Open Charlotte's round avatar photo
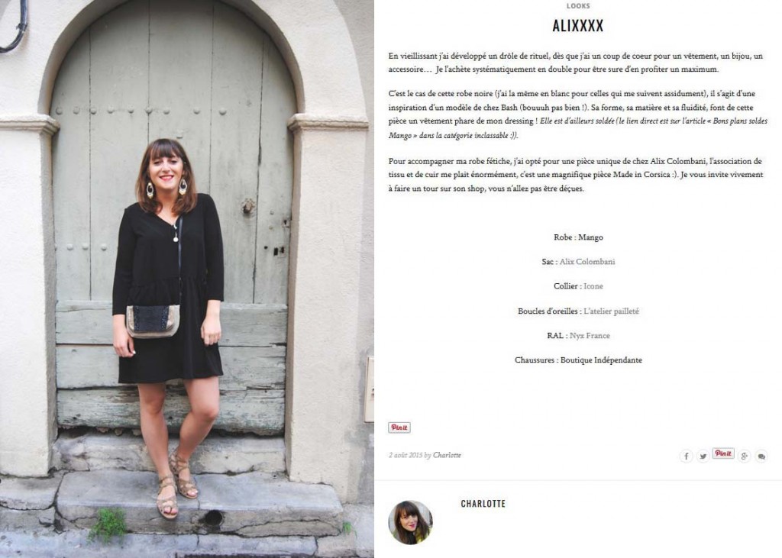This screenshot has height=558, width=782. pos(410,522)
